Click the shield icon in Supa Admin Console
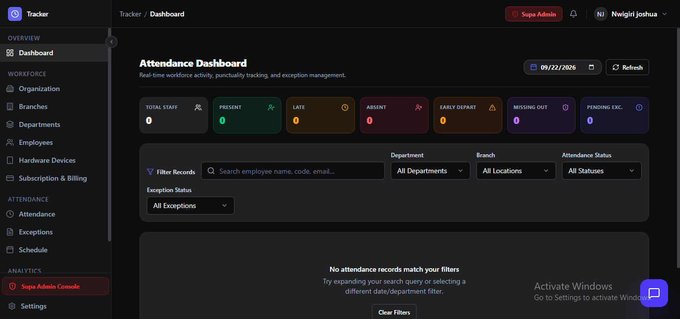The height and width of the screenshot is (319, 680). [x=12, y=287]
